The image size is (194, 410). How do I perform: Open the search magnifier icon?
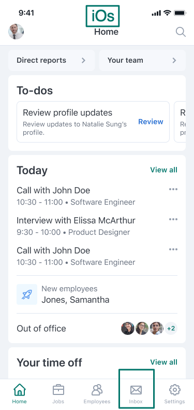pos(181,32)
